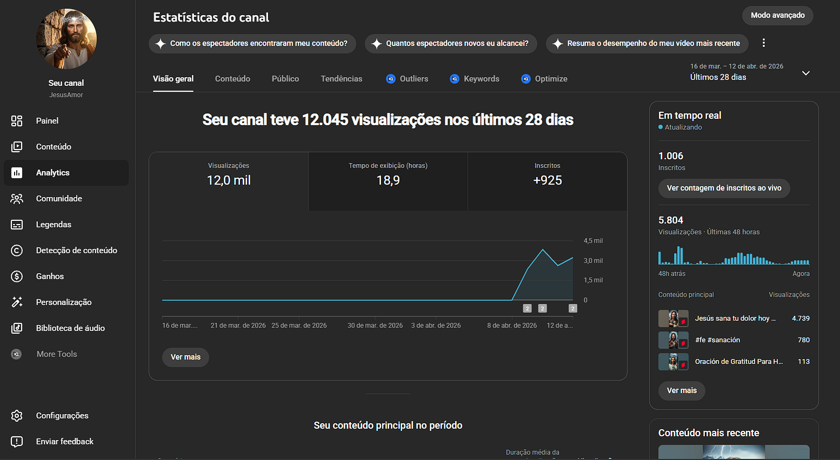The image size is (840, 460).
Task: Click the '#fe #sanación' video title
Action: [717, 340]
